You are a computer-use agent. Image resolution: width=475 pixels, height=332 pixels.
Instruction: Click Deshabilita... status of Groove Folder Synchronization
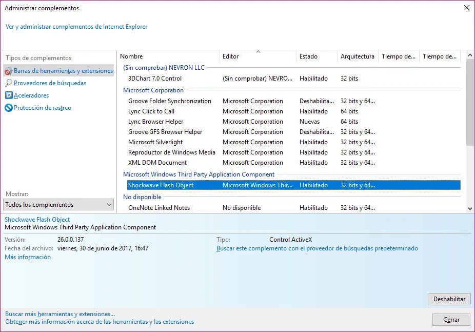click(x=316, y=101)
